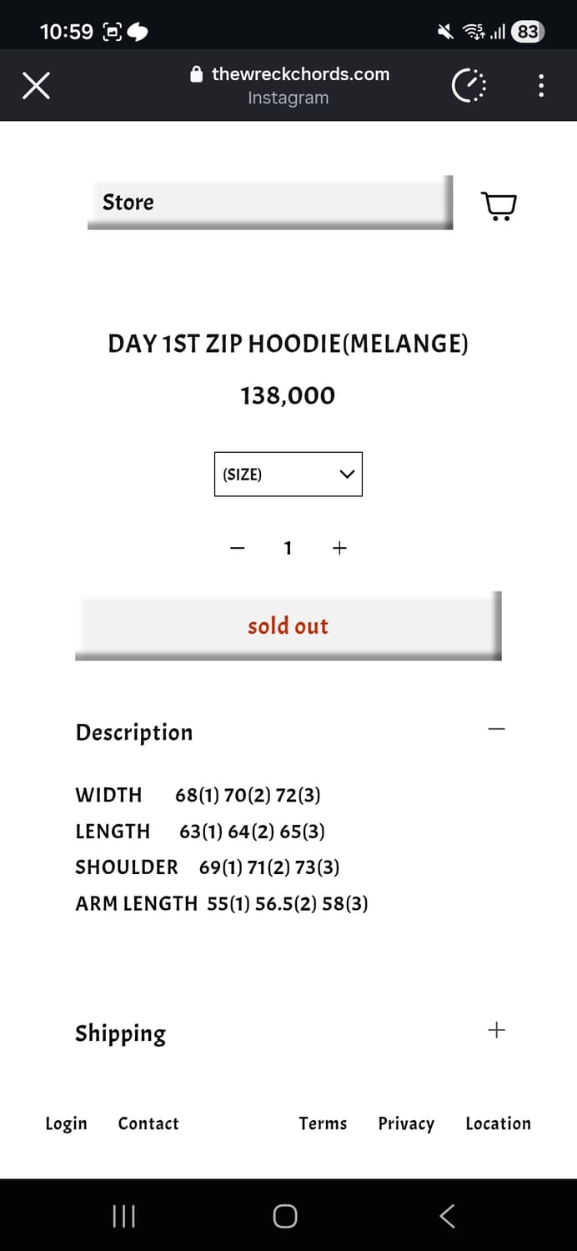Viewport: 577px width, 1251px height.
Task: Increase quantity with the plus control
Action: [x=339, y=548]
